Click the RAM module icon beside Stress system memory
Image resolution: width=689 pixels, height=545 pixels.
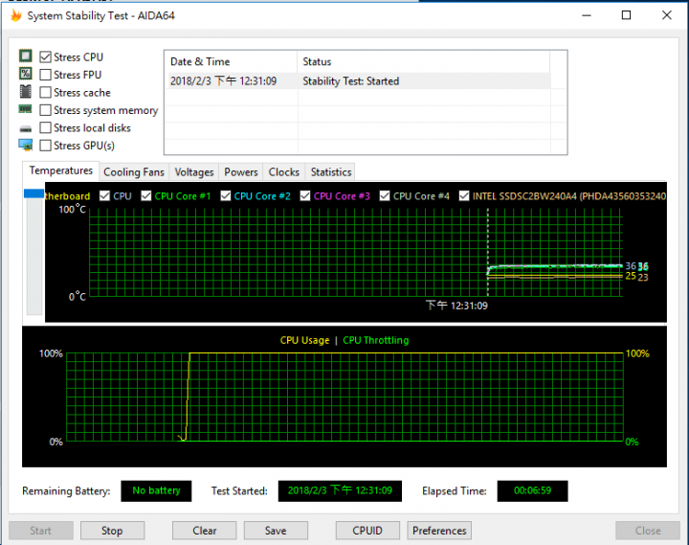[26, 108]
